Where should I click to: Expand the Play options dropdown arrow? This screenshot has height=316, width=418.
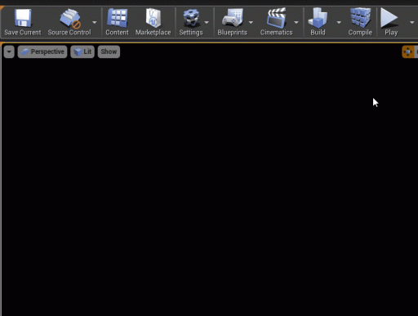411,22
